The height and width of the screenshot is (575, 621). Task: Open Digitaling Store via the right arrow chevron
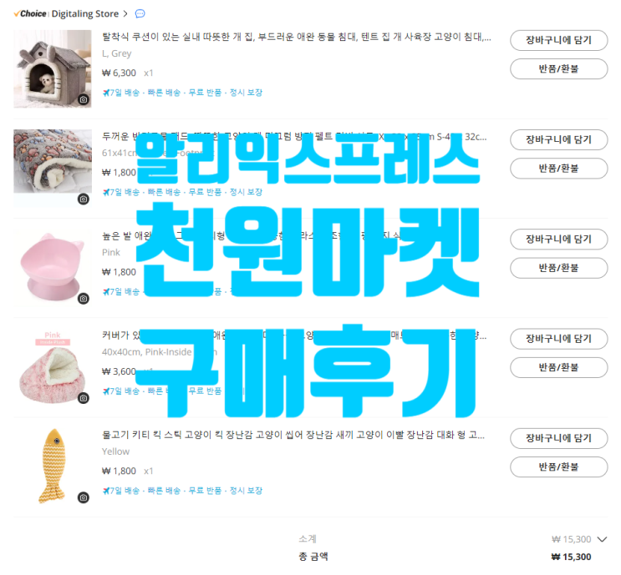(125, 14)
